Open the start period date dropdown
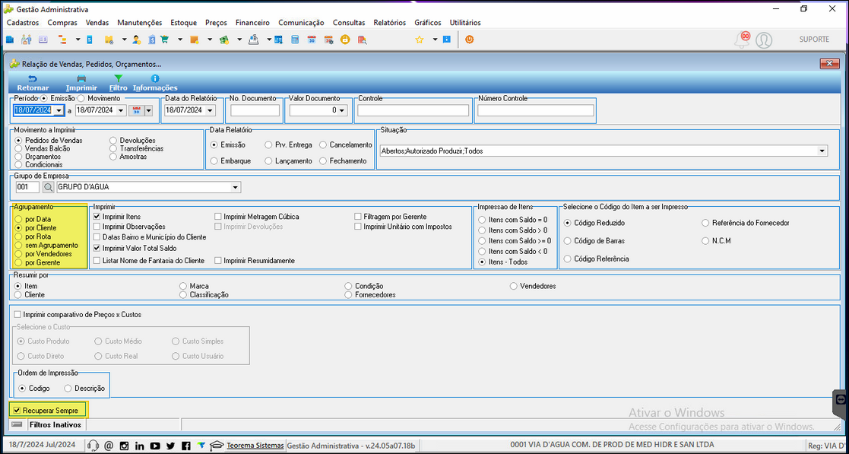This screenshot has width=849, height=454. [x=59, y=110]
